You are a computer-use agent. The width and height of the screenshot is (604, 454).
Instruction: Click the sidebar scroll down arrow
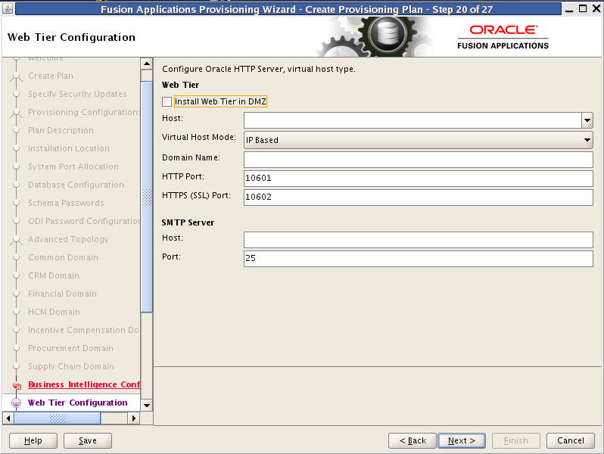pyautogui.click(x=147, y=405)
